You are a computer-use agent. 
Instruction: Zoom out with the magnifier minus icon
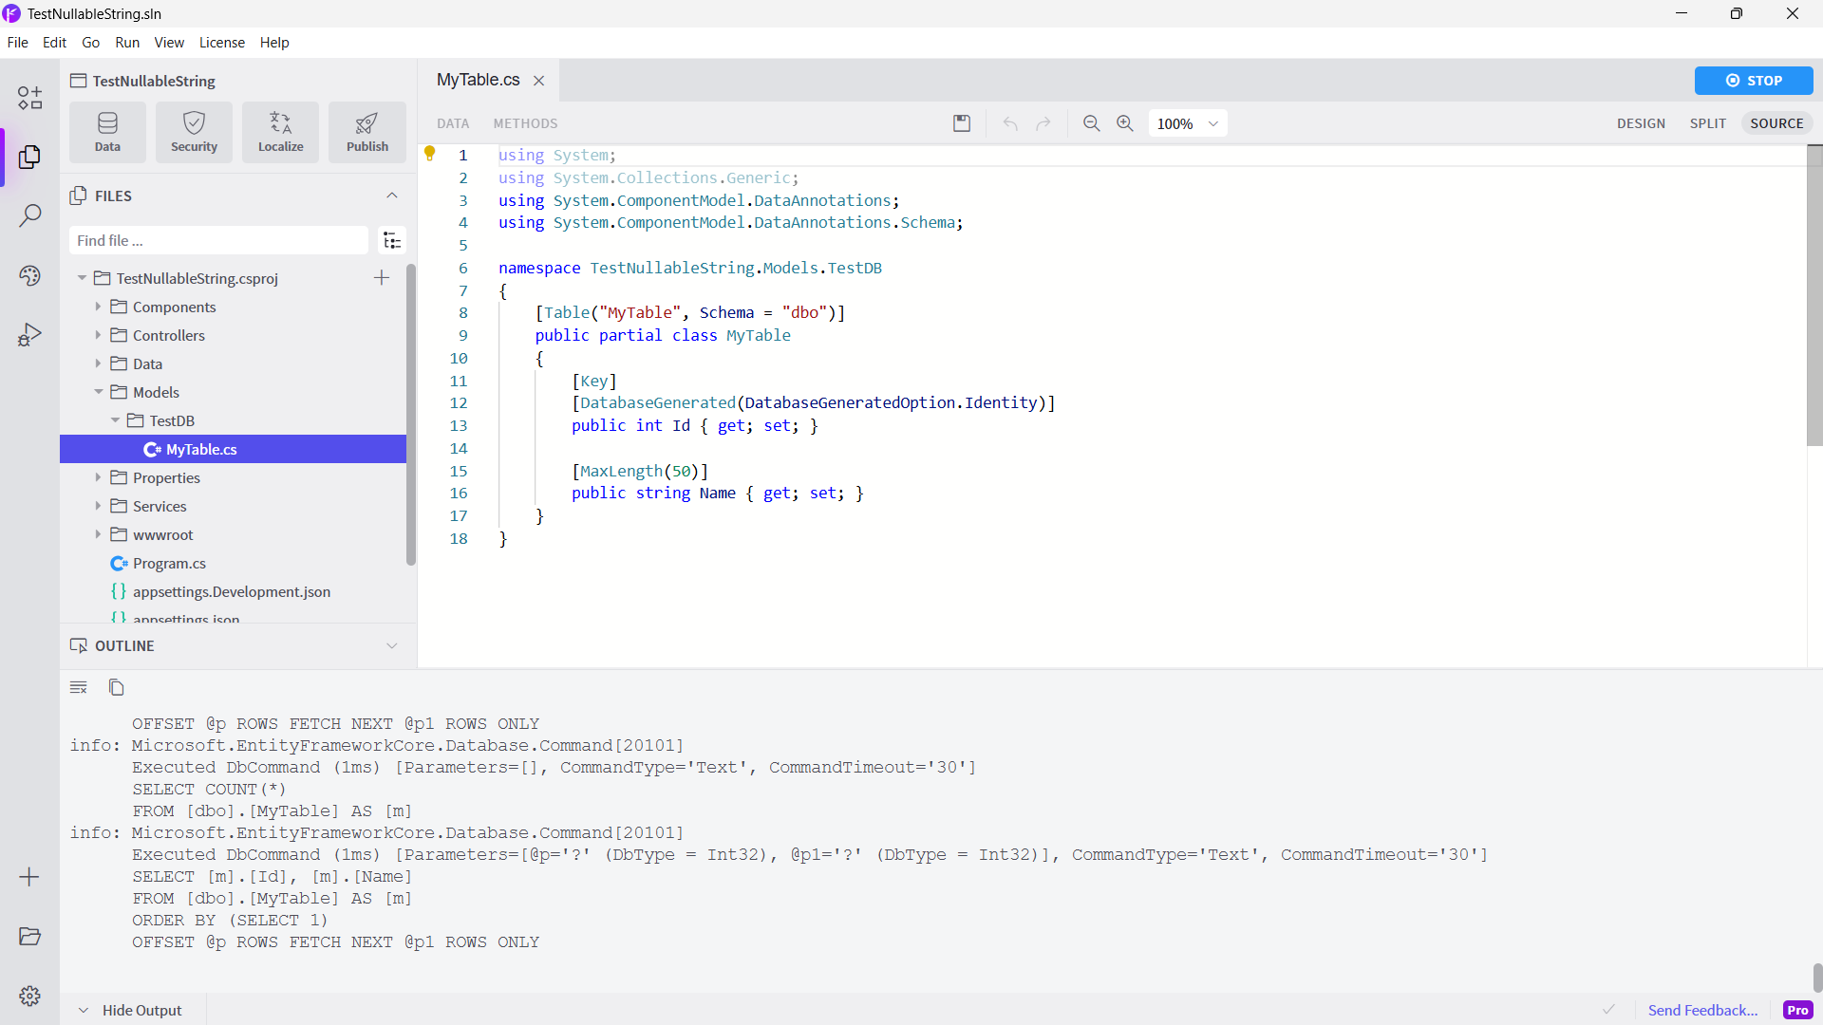1091,123
